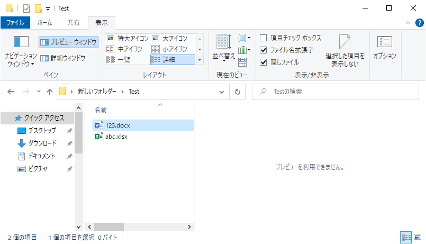This screenshot has height=244, width=426.
Task: Click the pin icon next to ピクチャ
Action: (x=69, y=169)
